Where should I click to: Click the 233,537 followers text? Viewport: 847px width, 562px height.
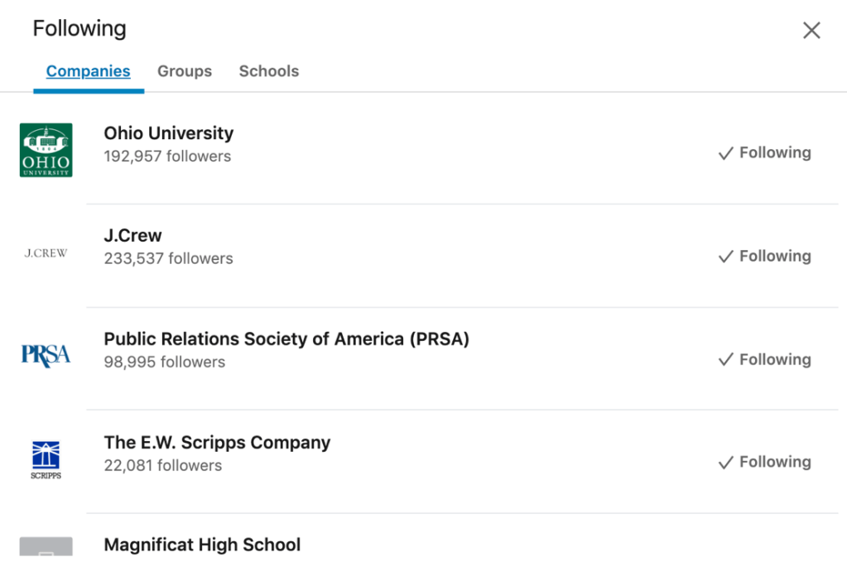click(x=168, y=259)
